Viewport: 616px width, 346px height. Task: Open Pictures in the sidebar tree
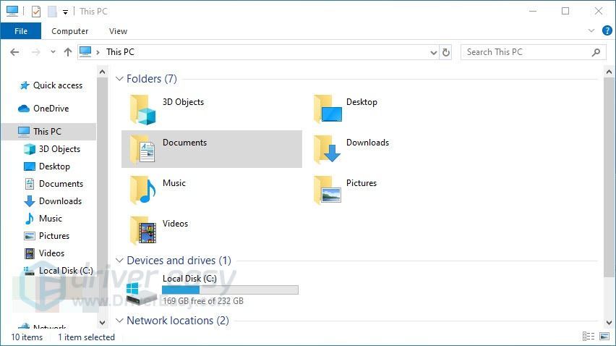(x=54, y=235)
